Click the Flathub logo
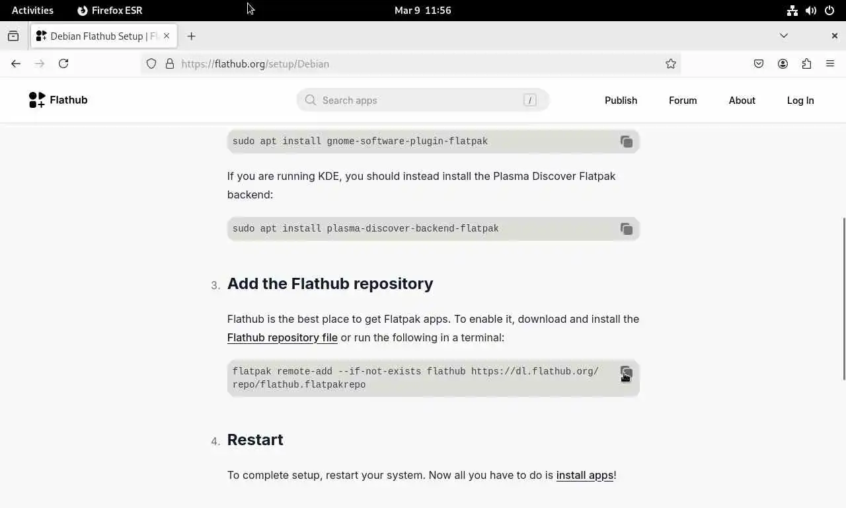Screen dimensions: 846x508 click(58, 100)
